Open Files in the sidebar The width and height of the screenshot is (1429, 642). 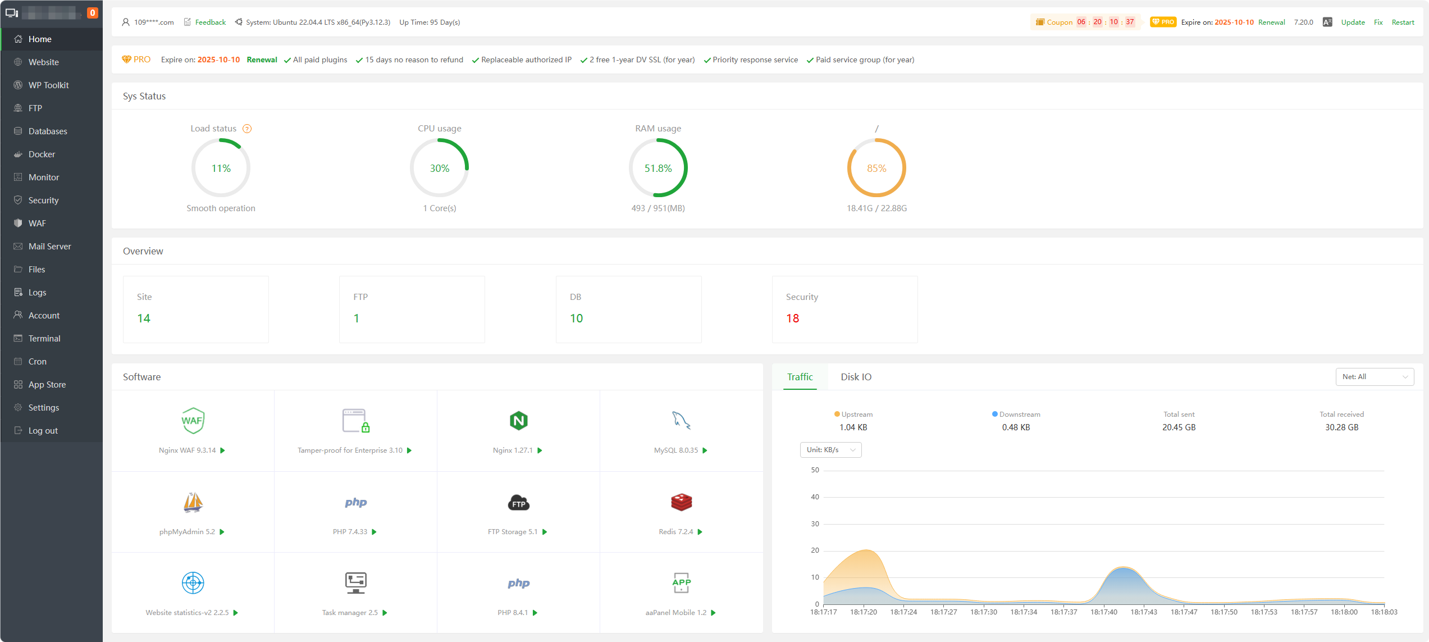(52, 270)
